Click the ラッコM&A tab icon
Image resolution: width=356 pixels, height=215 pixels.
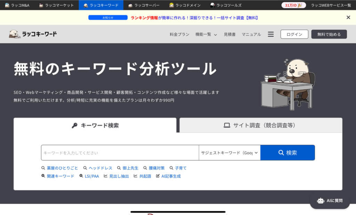tap(7, 5)
